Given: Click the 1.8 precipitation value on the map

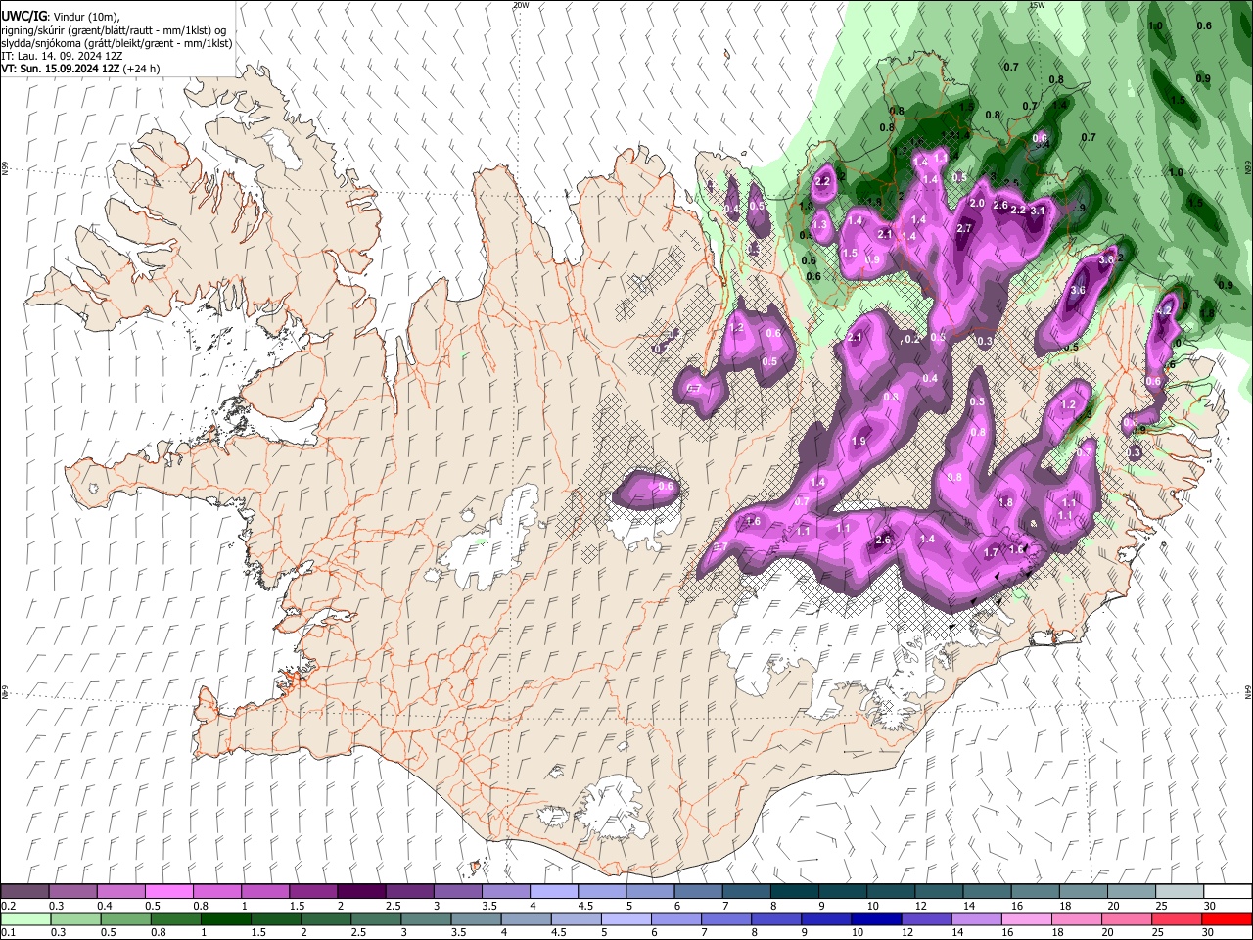Looking at the screenshot, I should [1005, 502].
